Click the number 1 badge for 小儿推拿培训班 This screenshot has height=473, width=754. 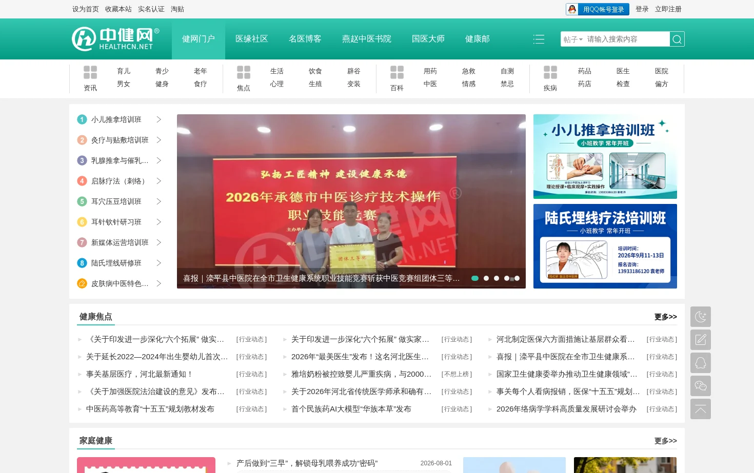[82, 119]
